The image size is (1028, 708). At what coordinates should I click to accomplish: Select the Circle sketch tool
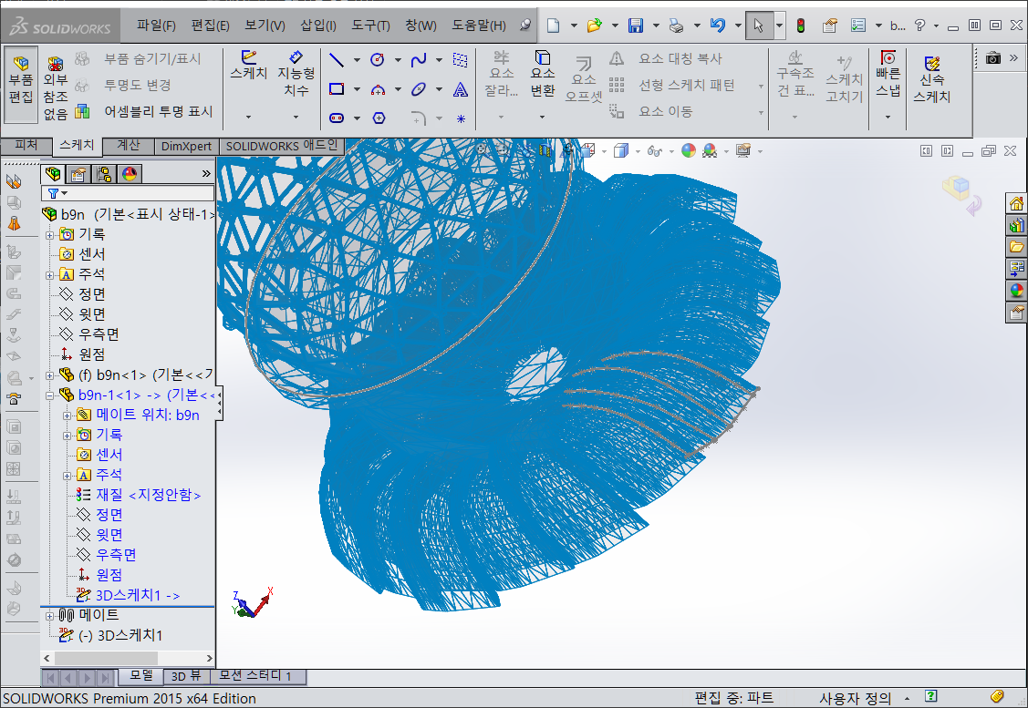[x=377, y=60]
